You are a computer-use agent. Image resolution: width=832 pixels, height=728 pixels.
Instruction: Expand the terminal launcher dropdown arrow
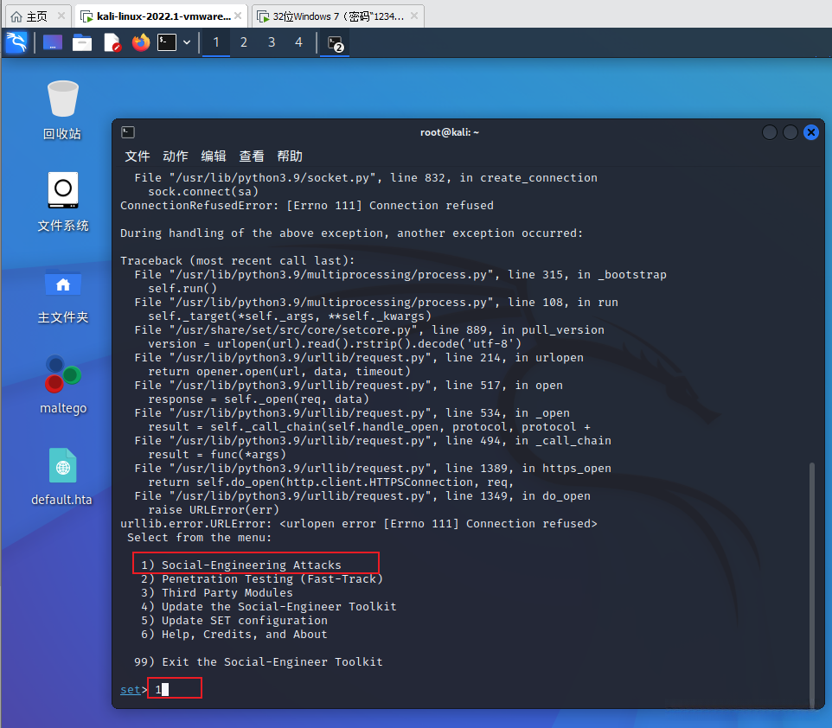tap(187, 42)
